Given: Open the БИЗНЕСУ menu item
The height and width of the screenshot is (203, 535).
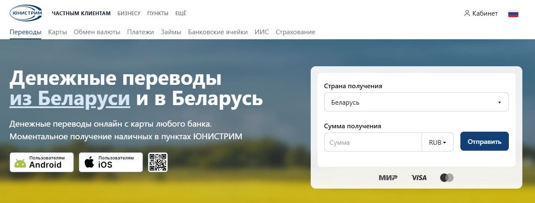Looking at the screenshot, I should [129, 13].
